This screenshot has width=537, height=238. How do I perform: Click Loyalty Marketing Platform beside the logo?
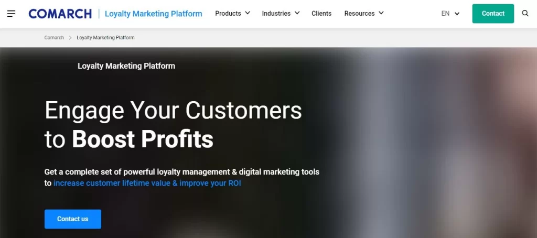pyautogui.click(x=153, y=14)
